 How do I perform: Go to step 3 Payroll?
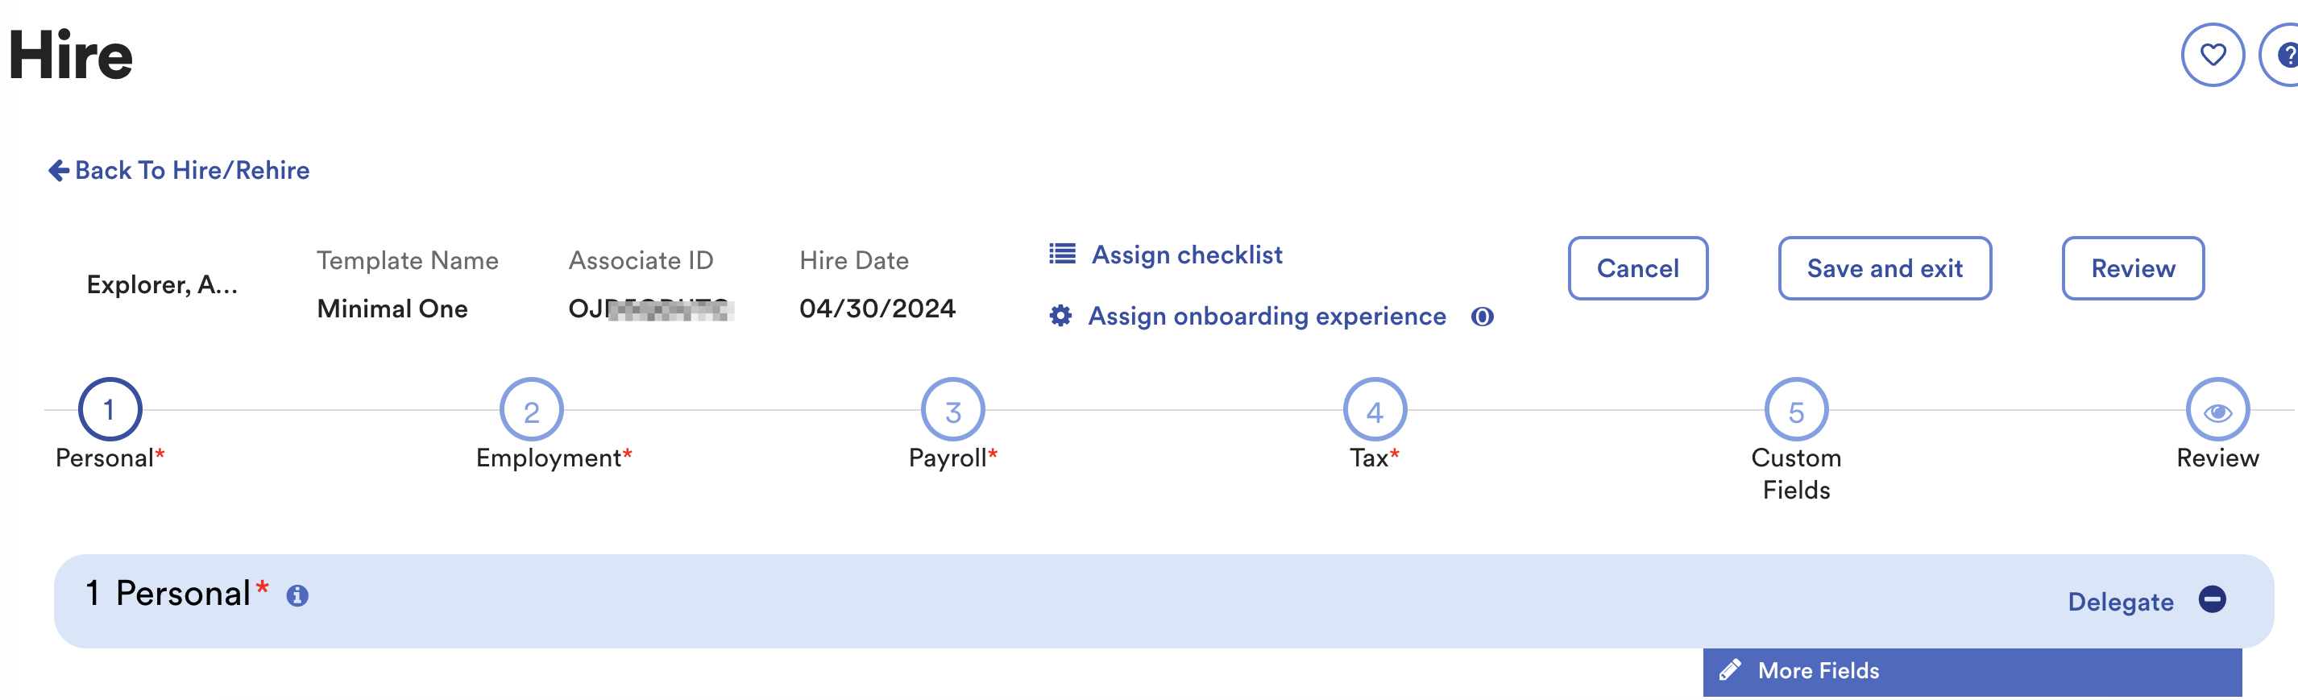tap(952, 410)
